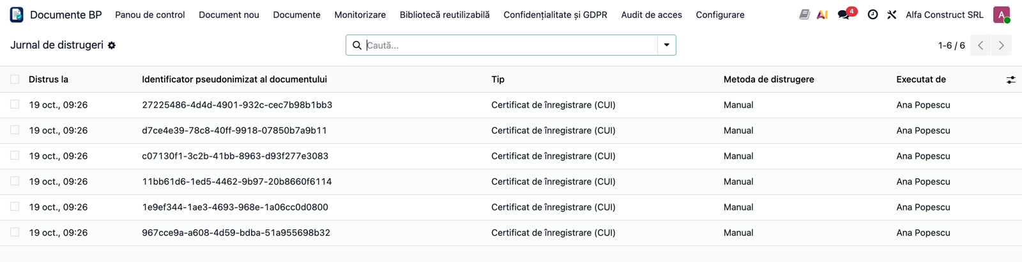The height and width of the screenshot is (262, 1022).
Task: Open the clock activities icon
Action: (873, 15)
